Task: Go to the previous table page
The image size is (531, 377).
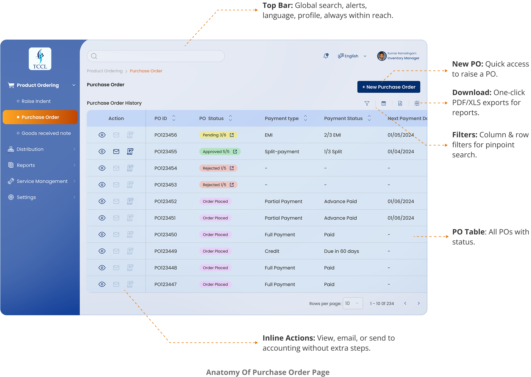Action: pos(405,303)
